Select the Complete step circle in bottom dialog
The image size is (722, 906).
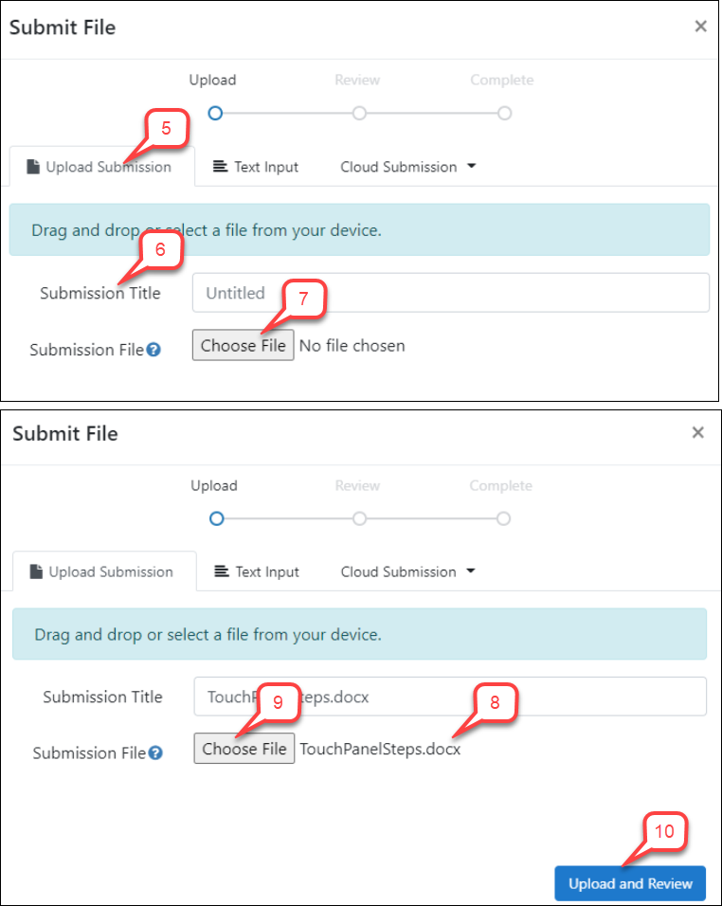pos(504,518)
